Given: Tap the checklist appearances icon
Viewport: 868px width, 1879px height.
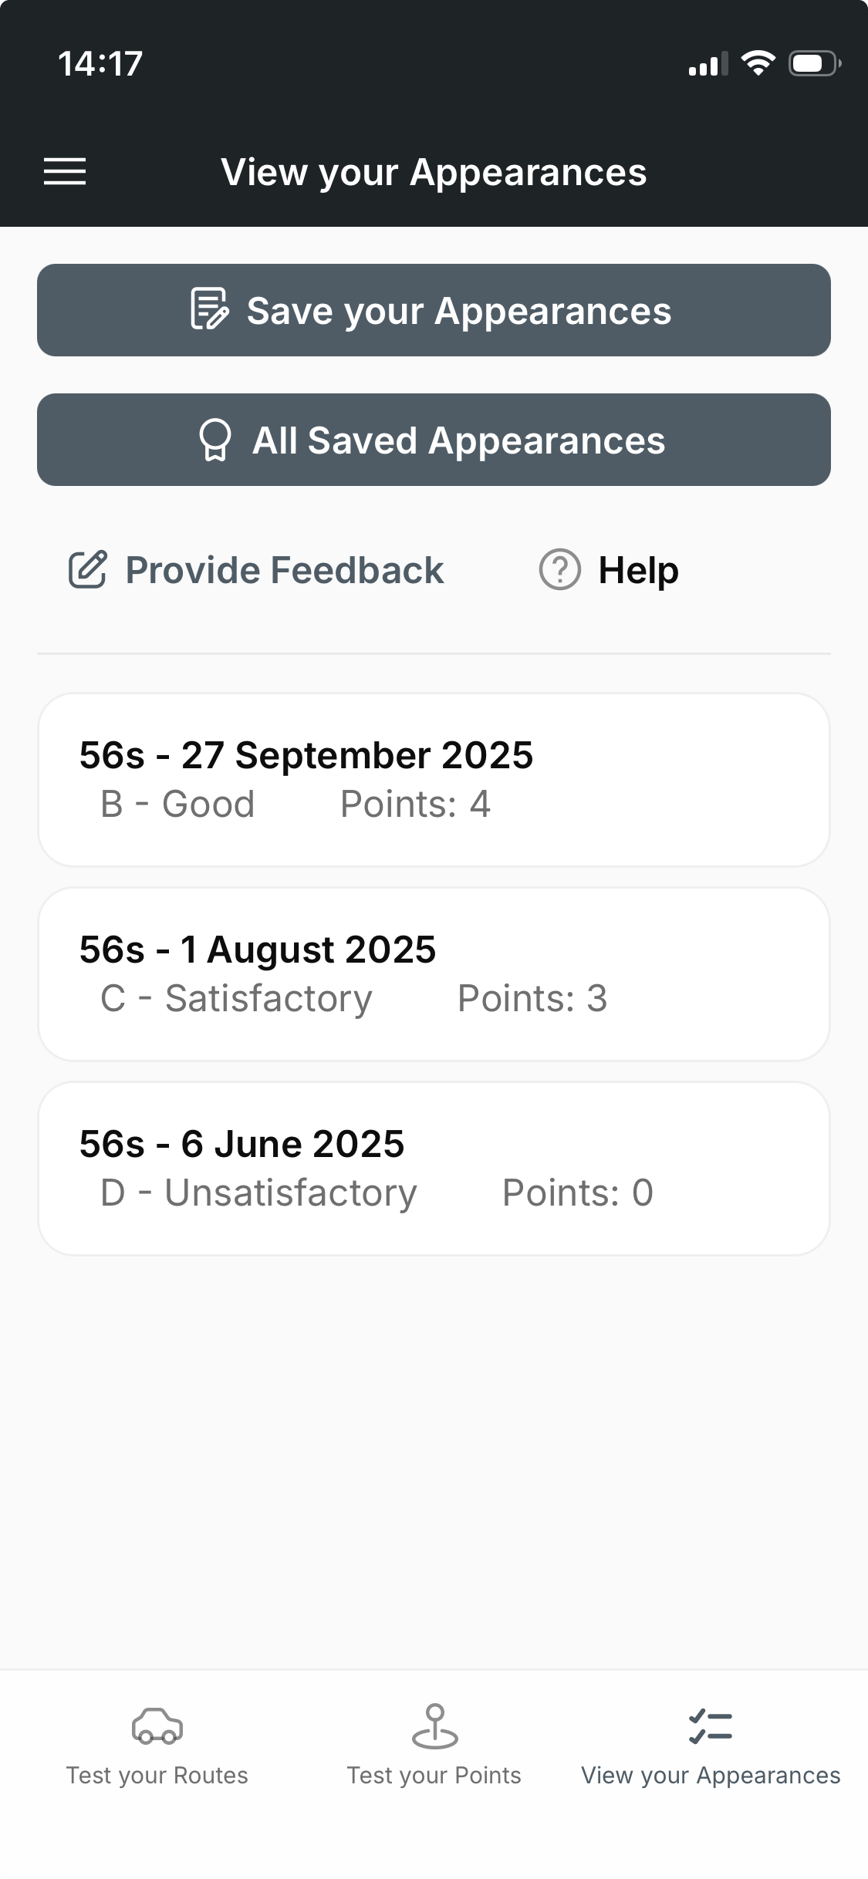Looking at the screenshot, I should tap(710, 1726).
